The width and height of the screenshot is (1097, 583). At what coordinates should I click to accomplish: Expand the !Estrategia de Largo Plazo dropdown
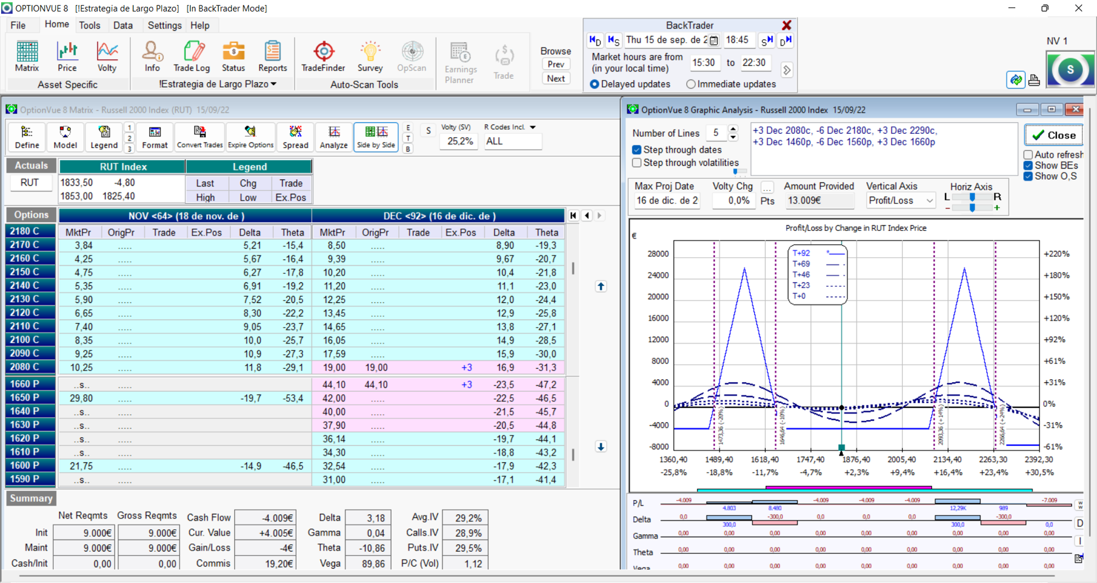(x=273, y=84)
